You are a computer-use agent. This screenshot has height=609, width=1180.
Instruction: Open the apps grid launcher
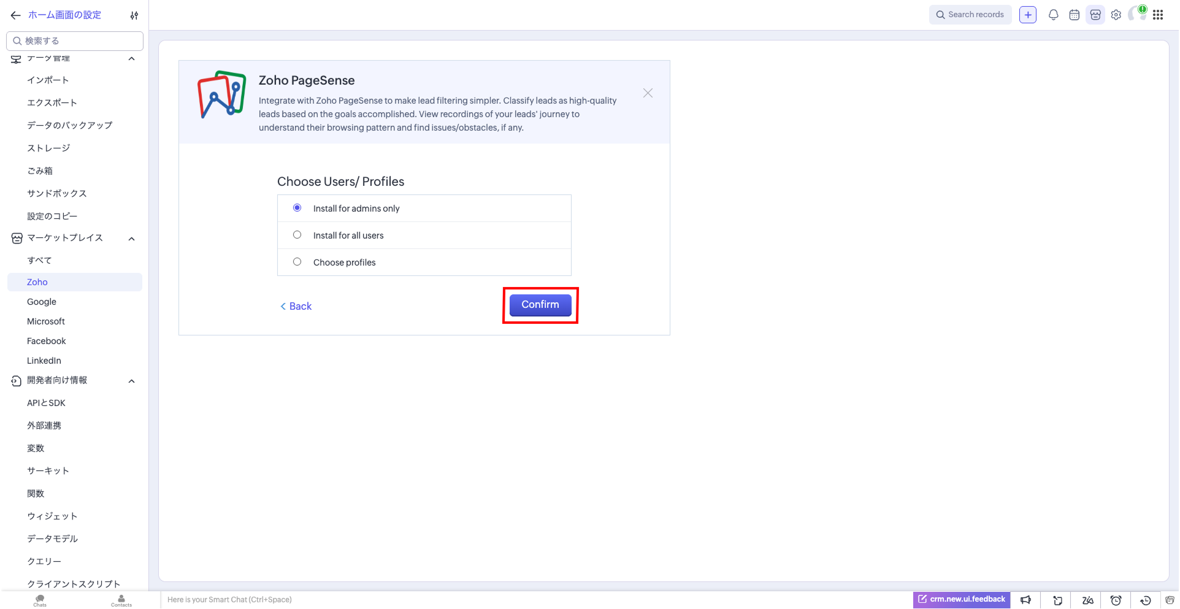coord(1158,15)
